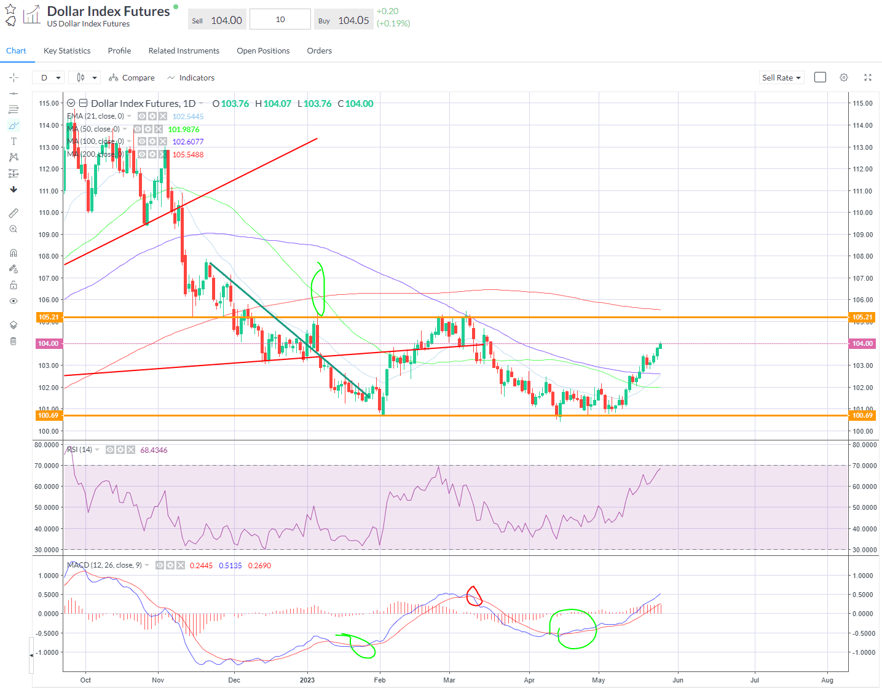This screenshot has width=882, height=688.
Task: Open the forecasting and measurement tools
Action: coord(14,173)
